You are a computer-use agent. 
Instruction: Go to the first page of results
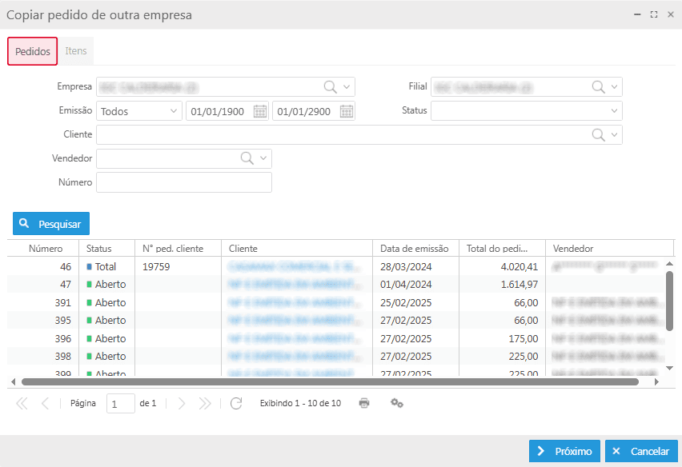click(x=22, y=403)
